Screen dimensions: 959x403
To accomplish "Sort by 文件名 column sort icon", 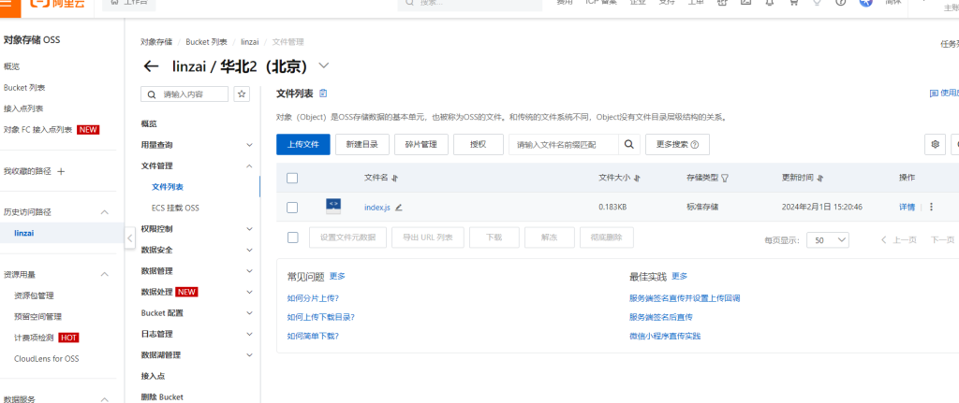I will [x=394, y=179].
